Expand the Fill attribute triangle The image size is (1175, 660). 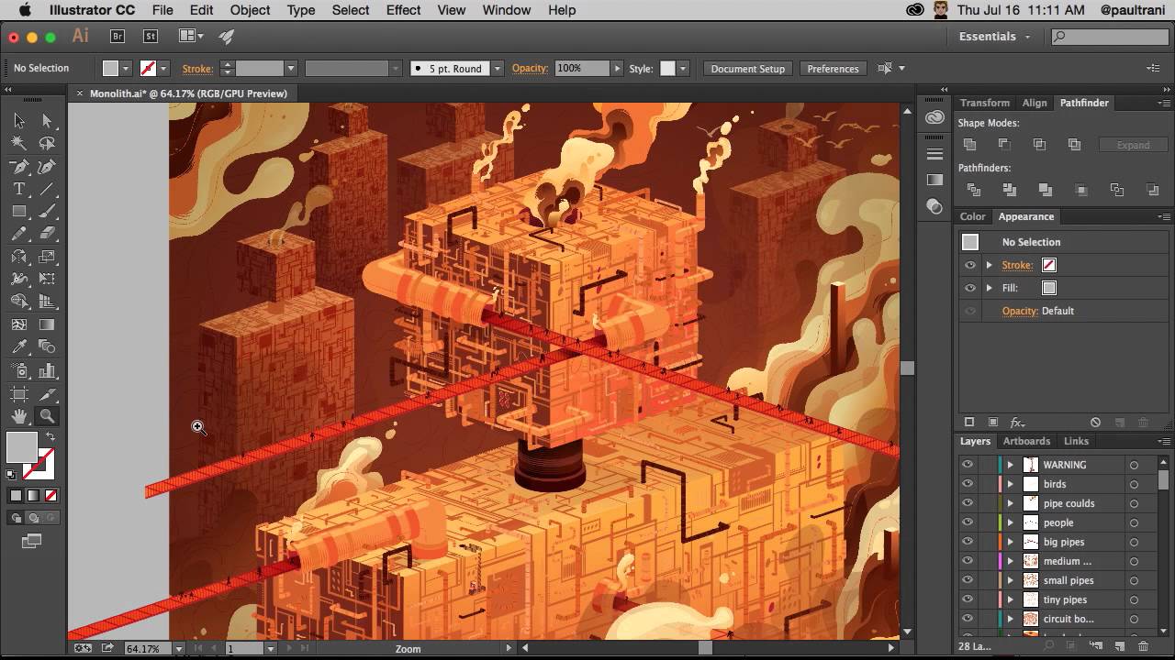click(989, 288)
